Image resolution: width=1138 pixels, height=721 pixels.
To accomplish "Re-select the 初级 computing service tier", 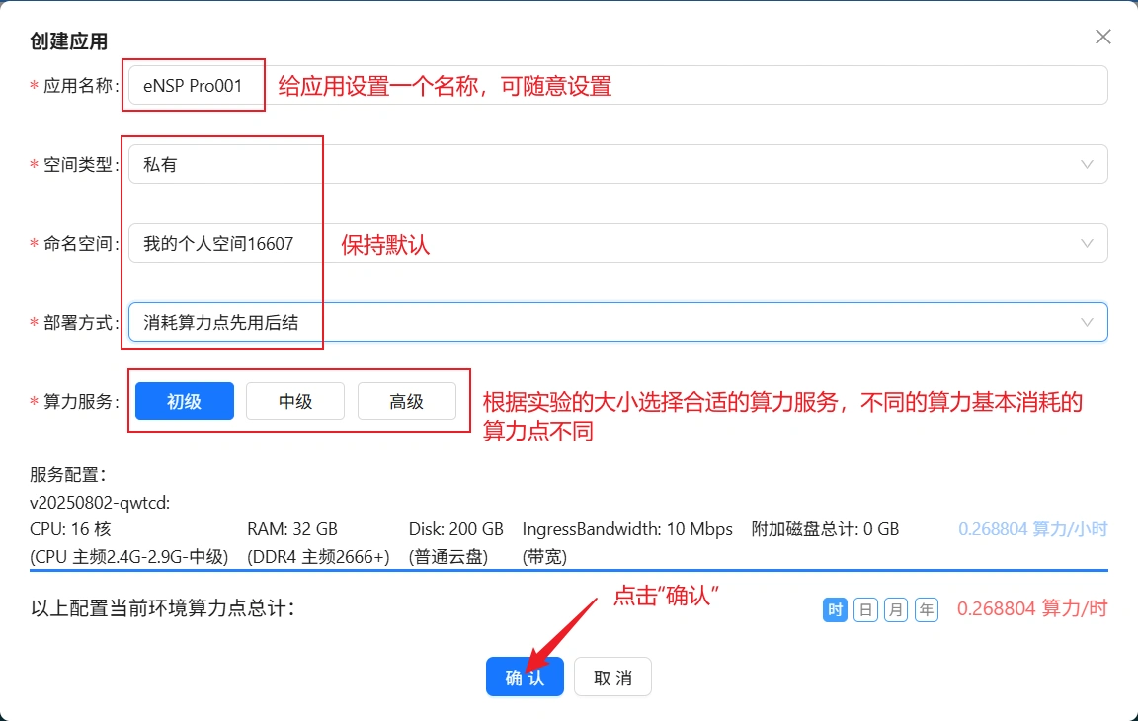I will click(183, 400).
